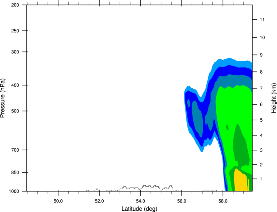Pick the 11 km height tick label
Image resolution: width=277 pixels, height=212 pixels.
point(262,20)
